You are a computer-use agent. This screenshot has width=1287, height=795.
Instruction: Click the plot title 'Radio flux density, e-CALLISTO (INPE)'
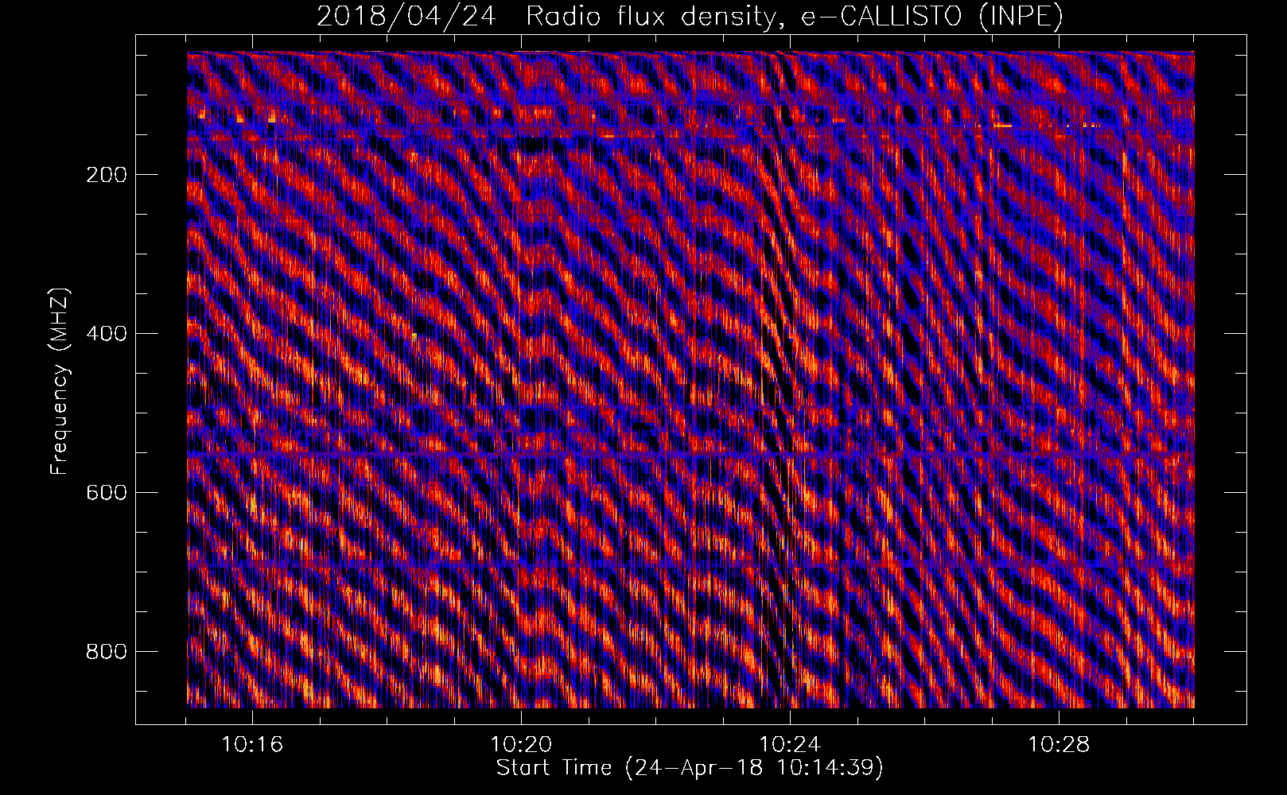[x=795, y=17]
